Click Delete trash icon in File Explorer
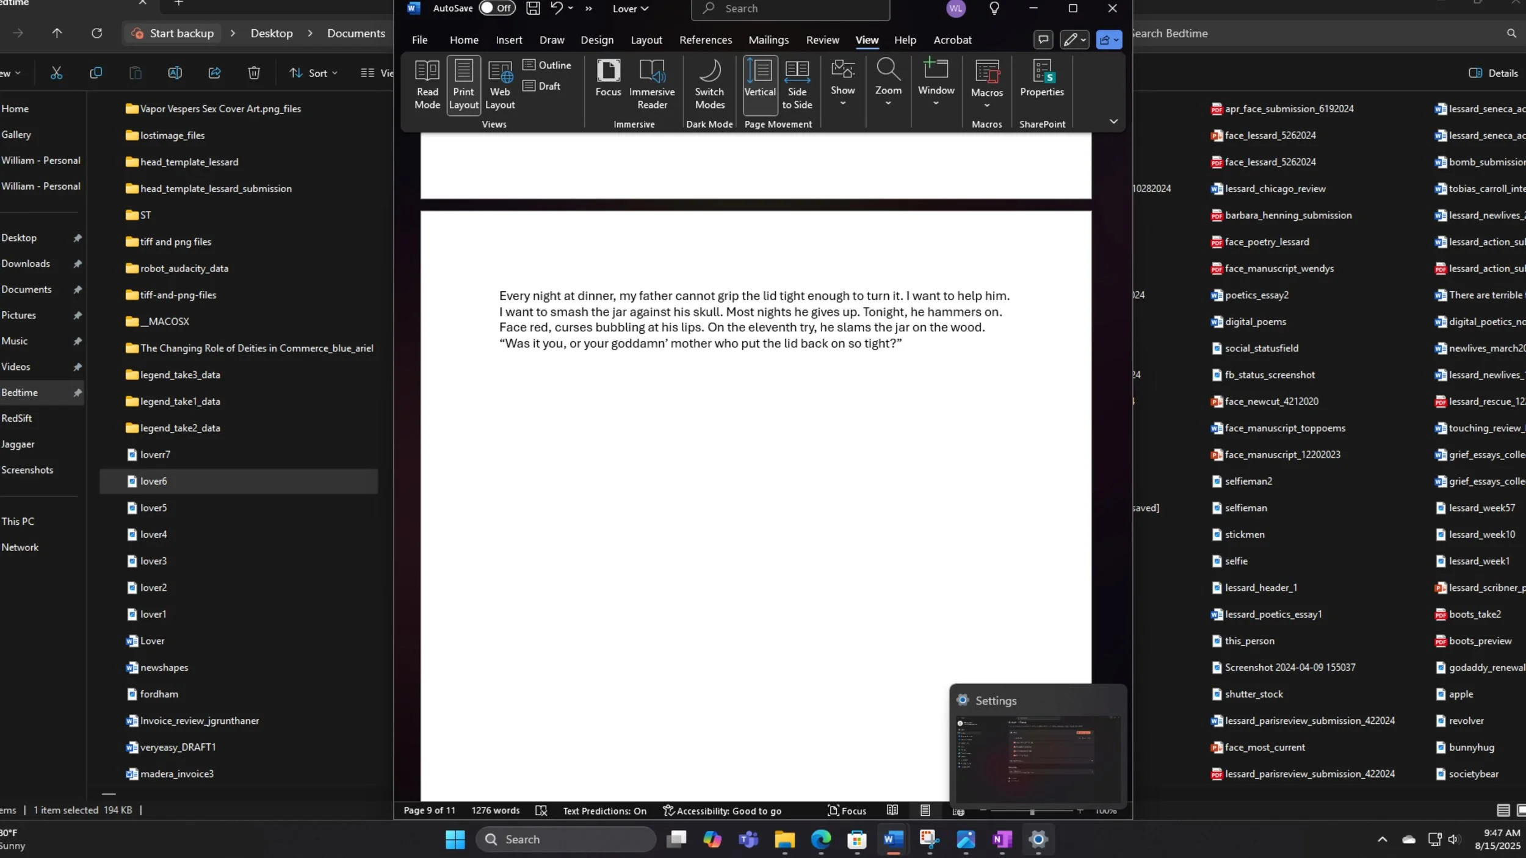This screenshot has height=858, width=1526. pyautogui.click(x=254, y=73)
